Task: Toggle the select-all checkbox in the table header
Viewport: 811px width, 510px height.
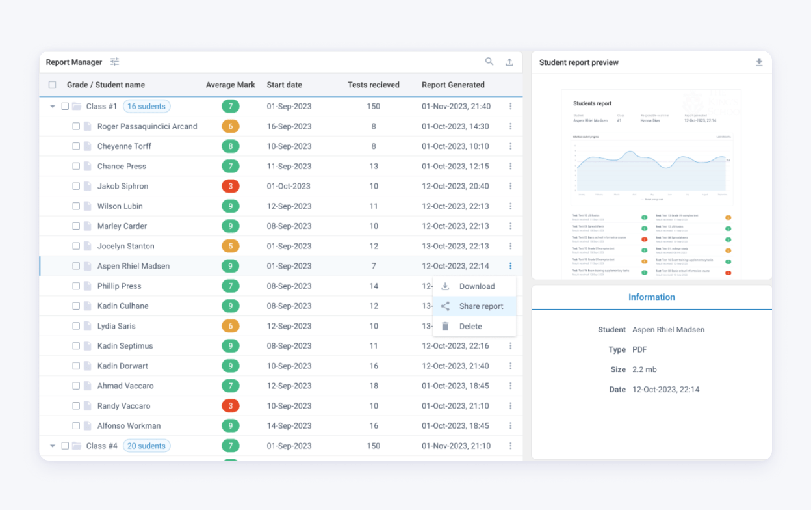Action: (x=54, y=85)
